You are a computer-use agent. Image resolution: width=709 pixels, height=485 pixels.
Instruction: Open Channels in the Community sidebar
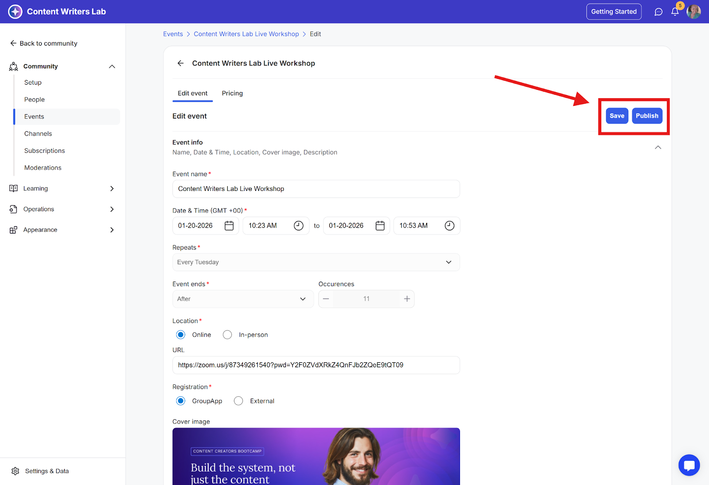pyautogui.click(x=38, y=134)
